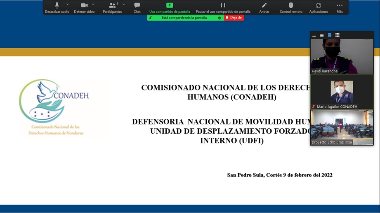Stop camera with Detener vídeo
The width and height of the screenshot is (380, 213).
point(84,8)
